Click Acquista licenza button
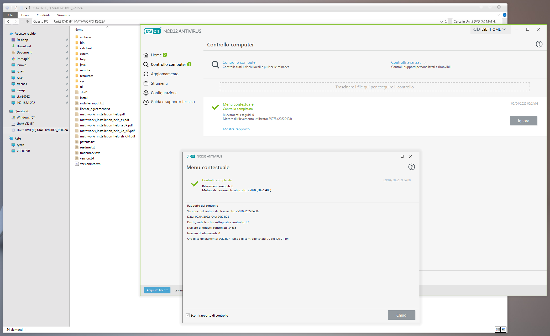Screen dimensions: 550x336 157,290
